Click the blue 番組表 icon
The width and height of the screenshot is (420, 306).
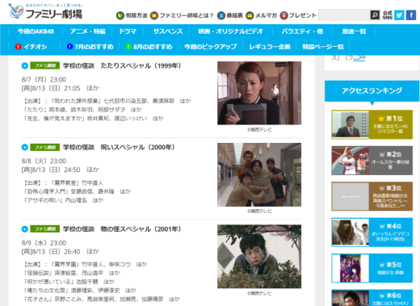pyautogui.click(x=221, y=15)
